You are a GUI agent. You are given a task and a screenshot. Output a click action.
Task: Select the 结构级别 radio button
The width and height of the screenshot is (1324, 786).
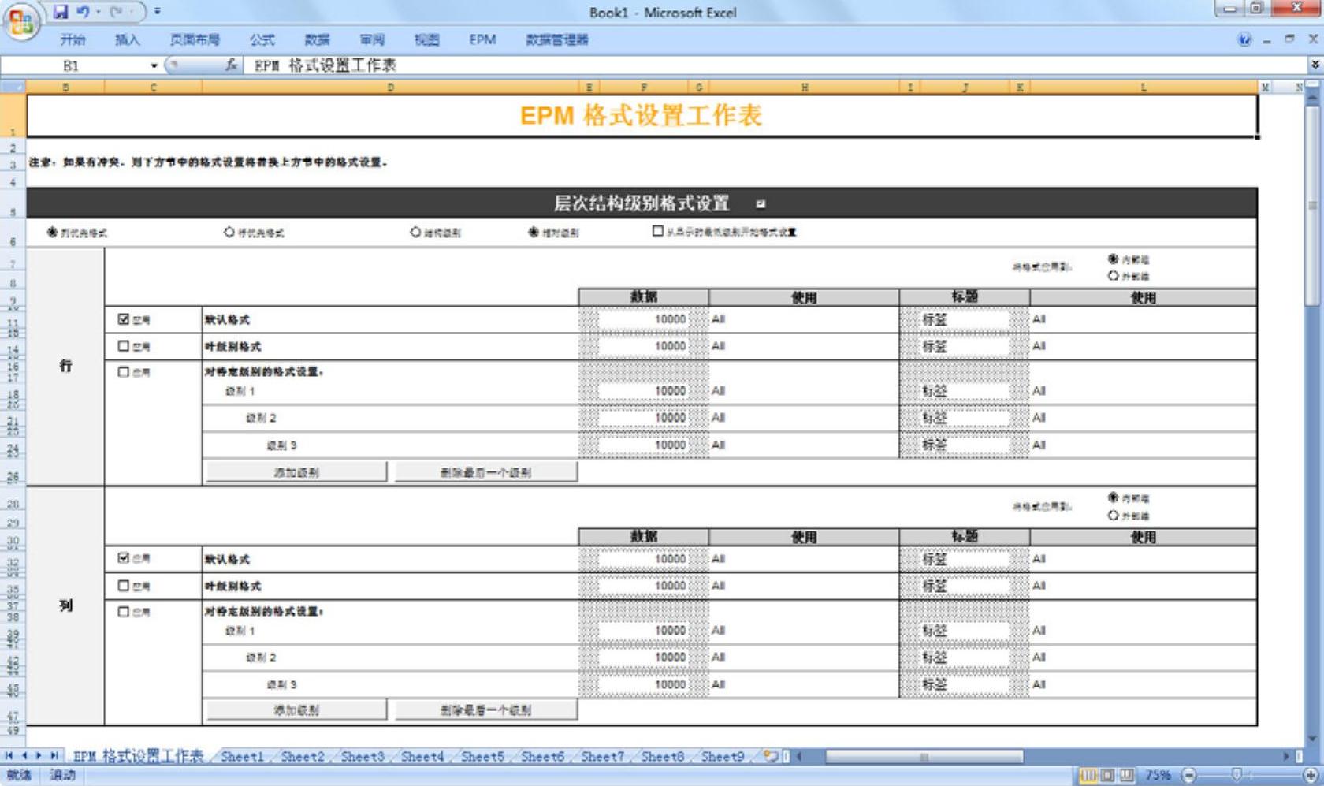pos(415,232)
